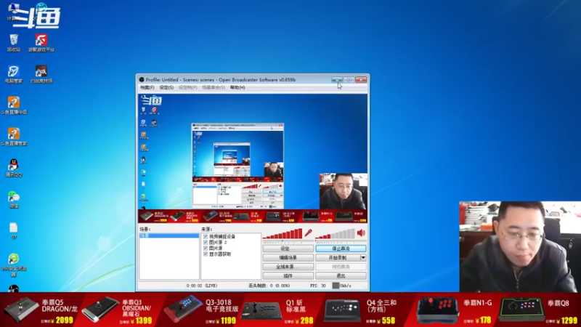
Task: Select the 视频捕捉设备 source name
Action: [222, 236]
